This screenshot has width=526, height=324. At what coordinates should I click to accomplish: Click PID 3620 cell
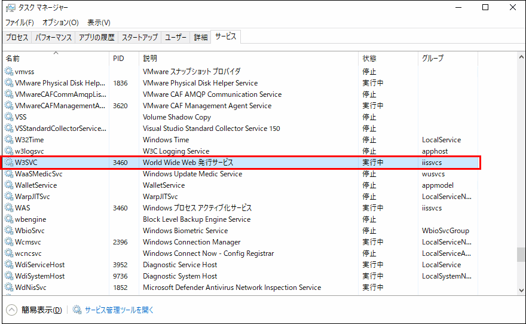120,106
